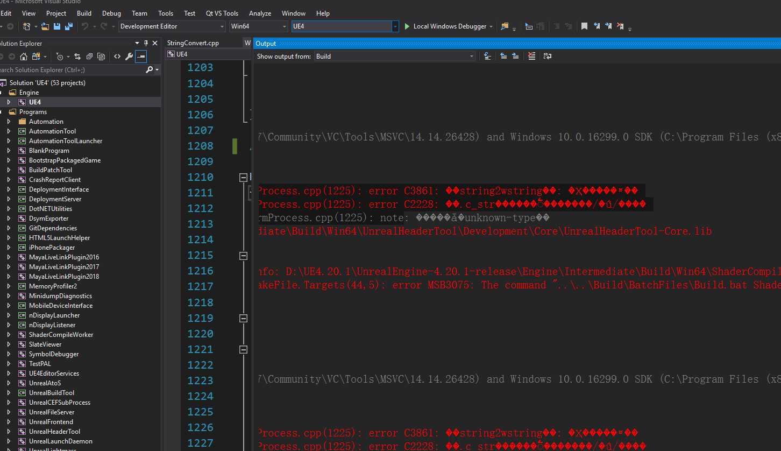
Task: Go to next message in Output
Action: pyautogui.click(x=515, y=56)
